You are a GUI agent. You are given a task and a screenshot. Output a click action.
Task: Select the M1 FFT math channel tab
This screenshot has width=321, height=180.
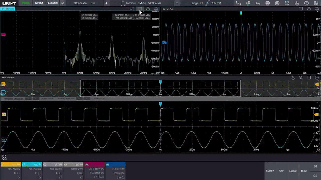94,170
